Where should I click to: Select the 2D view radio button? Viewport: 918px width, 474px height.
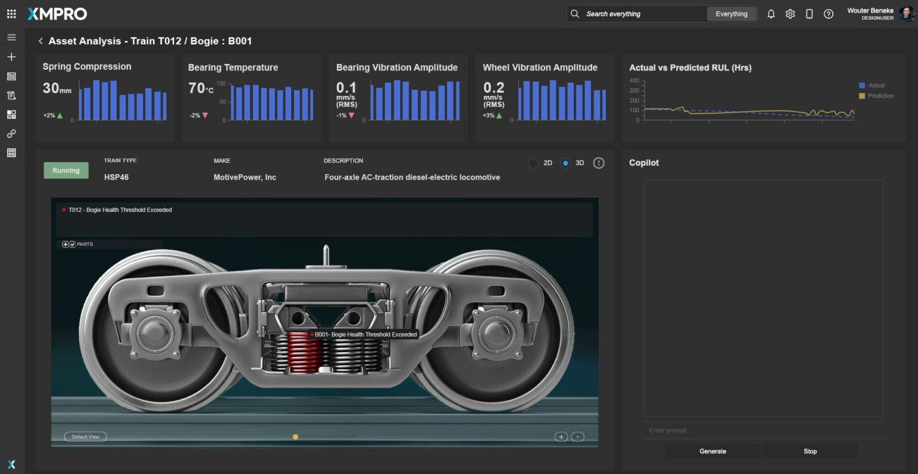tap(534, 163)
